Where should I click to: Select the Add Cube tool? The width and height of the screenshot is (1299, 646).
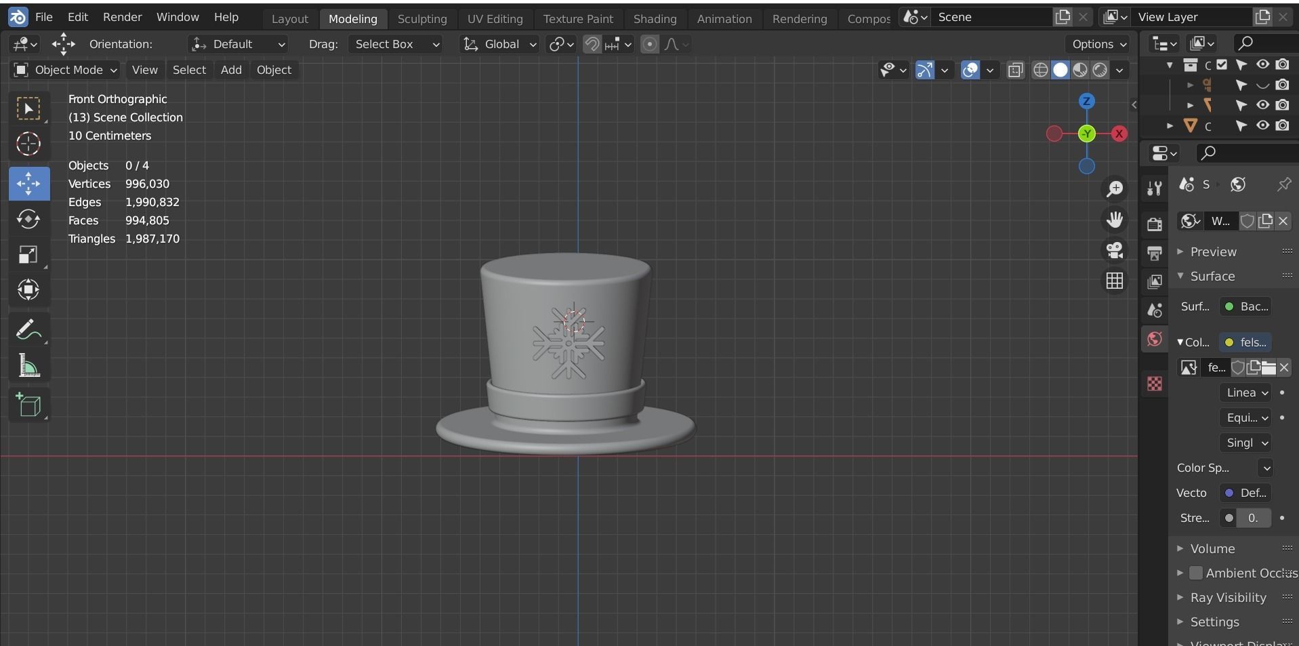[28, 405]
